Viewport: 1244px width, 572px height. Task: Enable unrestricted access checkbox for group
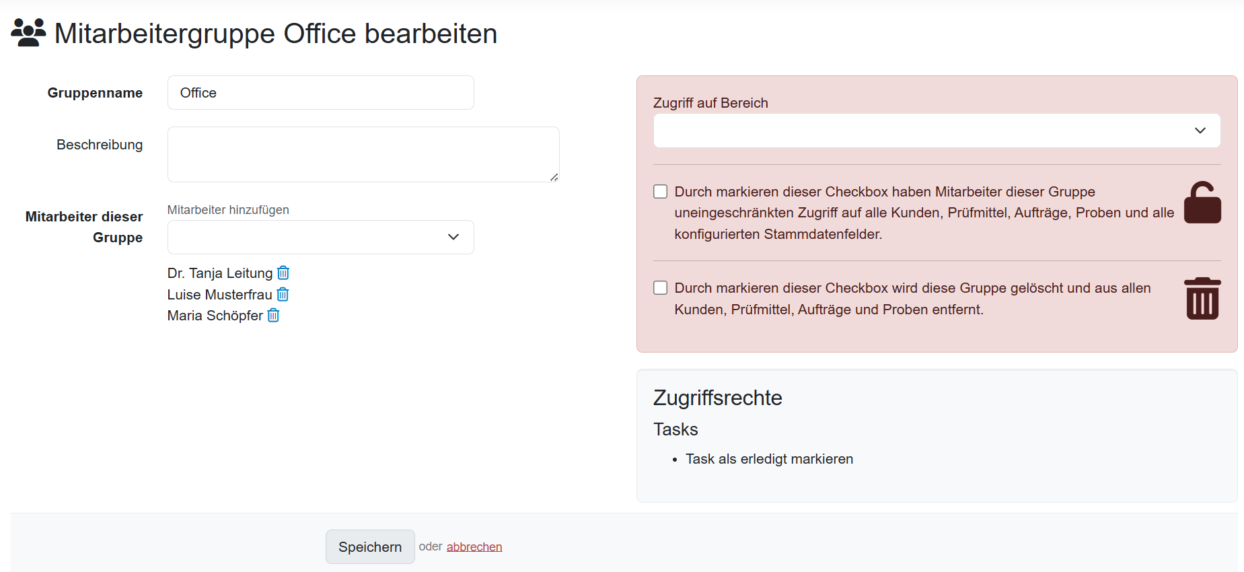(661, 192)
